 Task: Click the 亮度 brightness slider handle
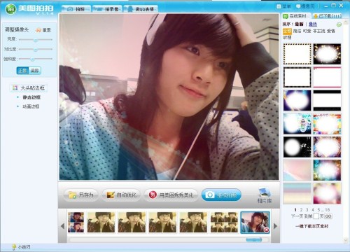coord(36,40)
